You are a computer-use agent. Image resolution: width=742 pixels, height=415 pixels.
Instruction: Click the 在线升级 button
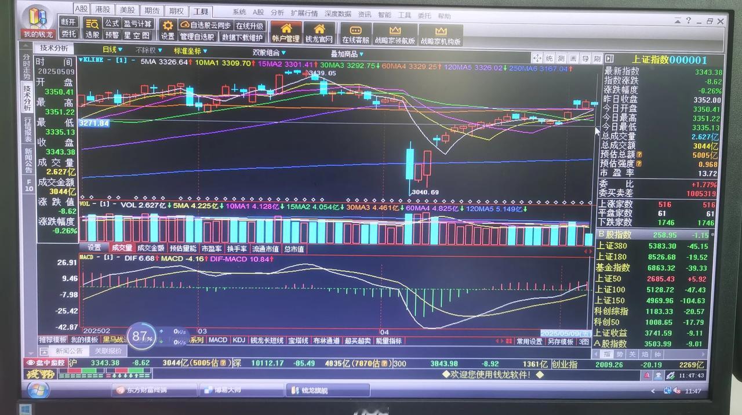(250, 26)
